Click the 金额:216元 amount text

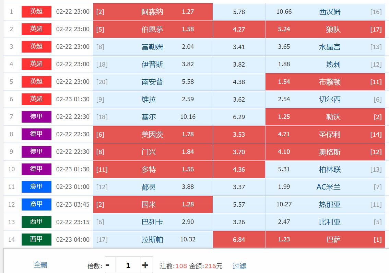click(206, 266)
